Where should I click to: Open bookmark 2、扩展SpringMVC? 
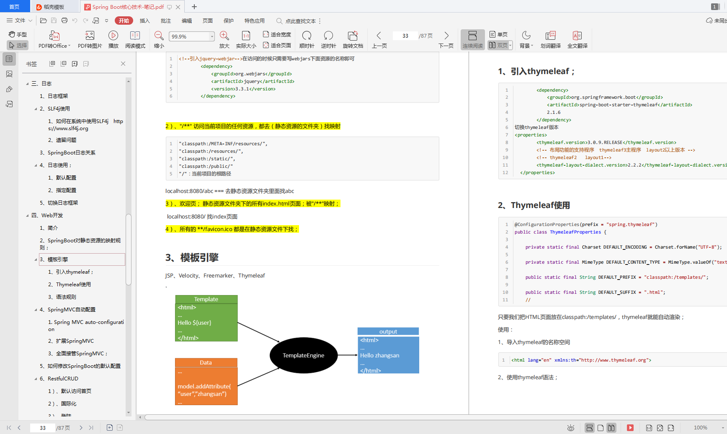click(x=70, y=341)
